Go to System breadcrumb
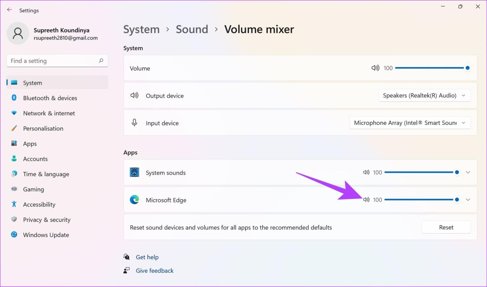The height and width of the screenshot is (287, 487). [x=141, y=29]
